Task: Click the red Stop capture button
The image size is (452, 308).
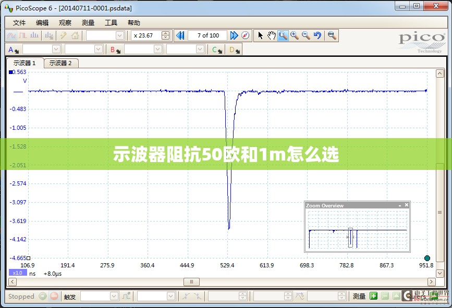Action: [x=54, y=296]
